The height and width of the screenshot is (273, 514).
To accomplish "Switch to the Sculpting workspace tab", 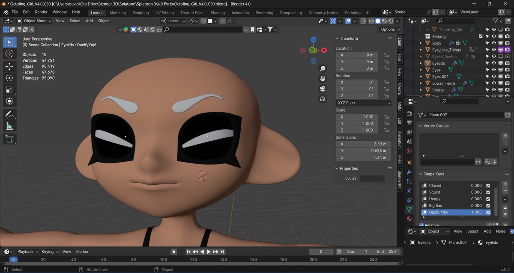I will [x=140, y=13].
